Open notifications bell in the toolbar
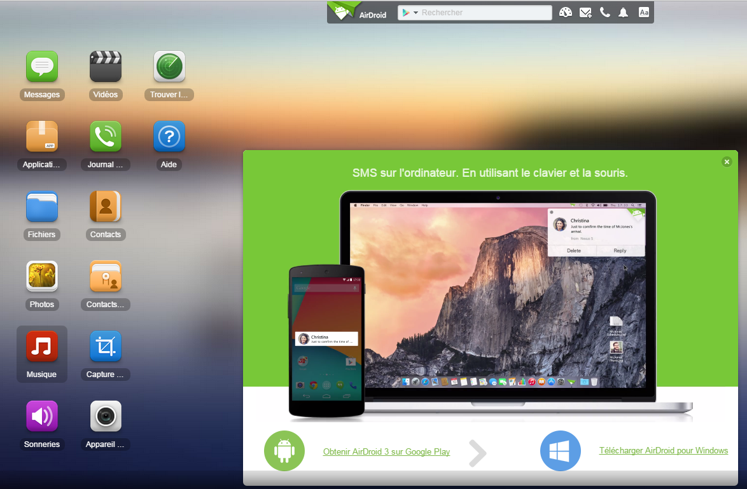 click(623, 13)
